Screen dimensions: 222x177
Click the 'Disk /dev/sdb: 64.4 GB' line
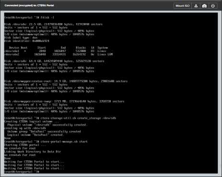click(54, 61)
